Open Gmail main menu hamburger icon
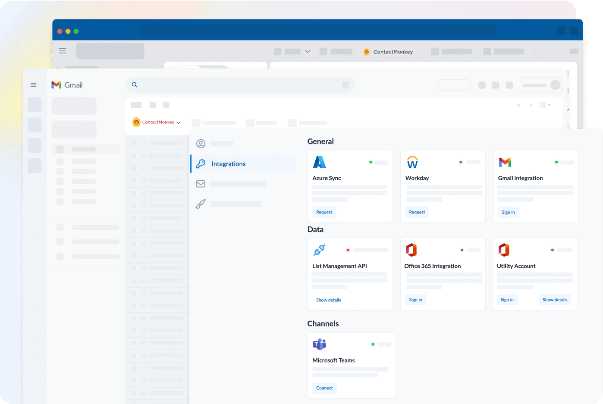603x404 pixels. click(x=33, y=85)
